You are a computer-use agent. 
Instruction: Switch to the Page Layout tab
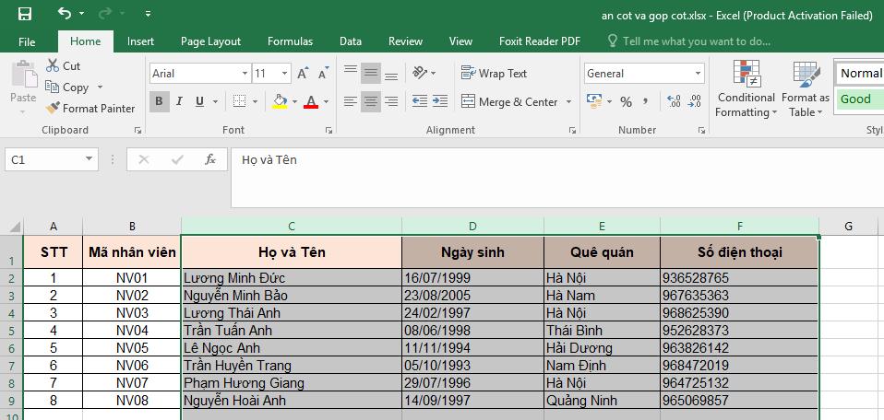tap(210, 41)
